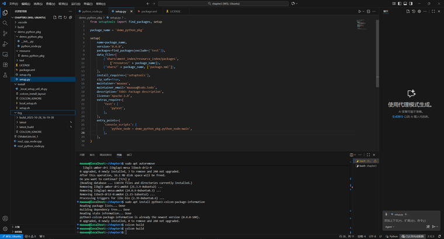The height and width of the screenshot is (239, 444).
Task: Open the Accounts menu in the activity bar
Action: 5,219
